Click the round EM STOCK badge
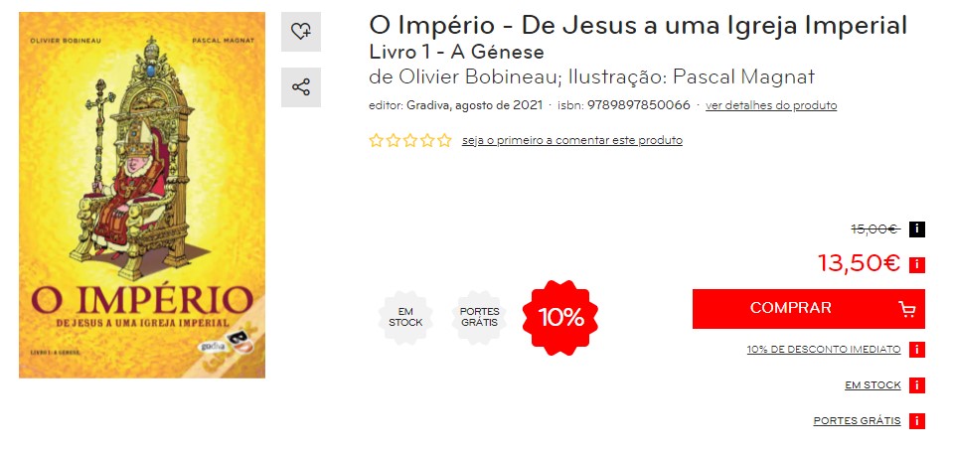 point(405,318)
